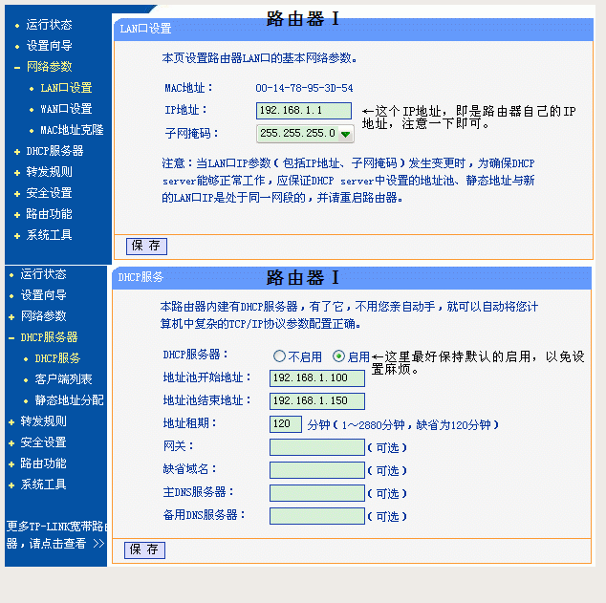Expand 转发规则 in the lower sidebar
The width and height of the screenshot is (606, 603).
[x=43, y=421]
